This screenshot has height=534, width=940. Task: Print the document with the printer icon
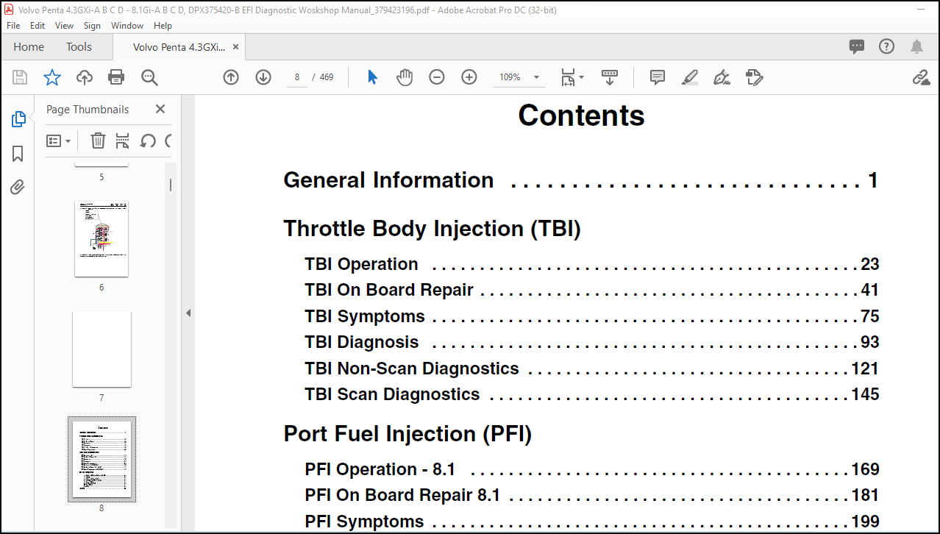(116, 77)
